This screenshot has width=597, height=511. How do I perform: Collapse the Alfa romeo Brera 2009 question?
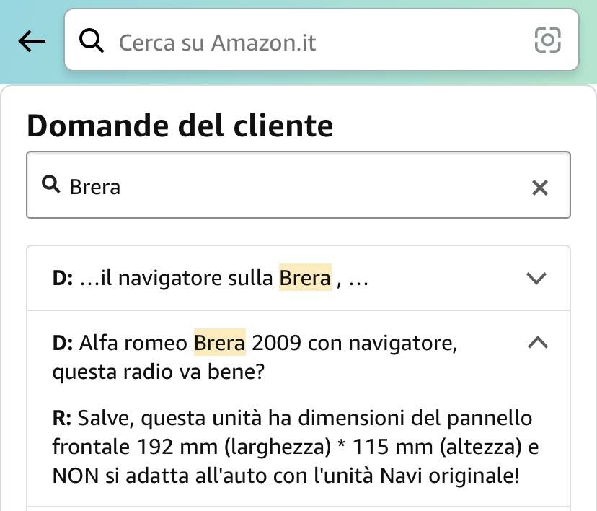(538, 342)
